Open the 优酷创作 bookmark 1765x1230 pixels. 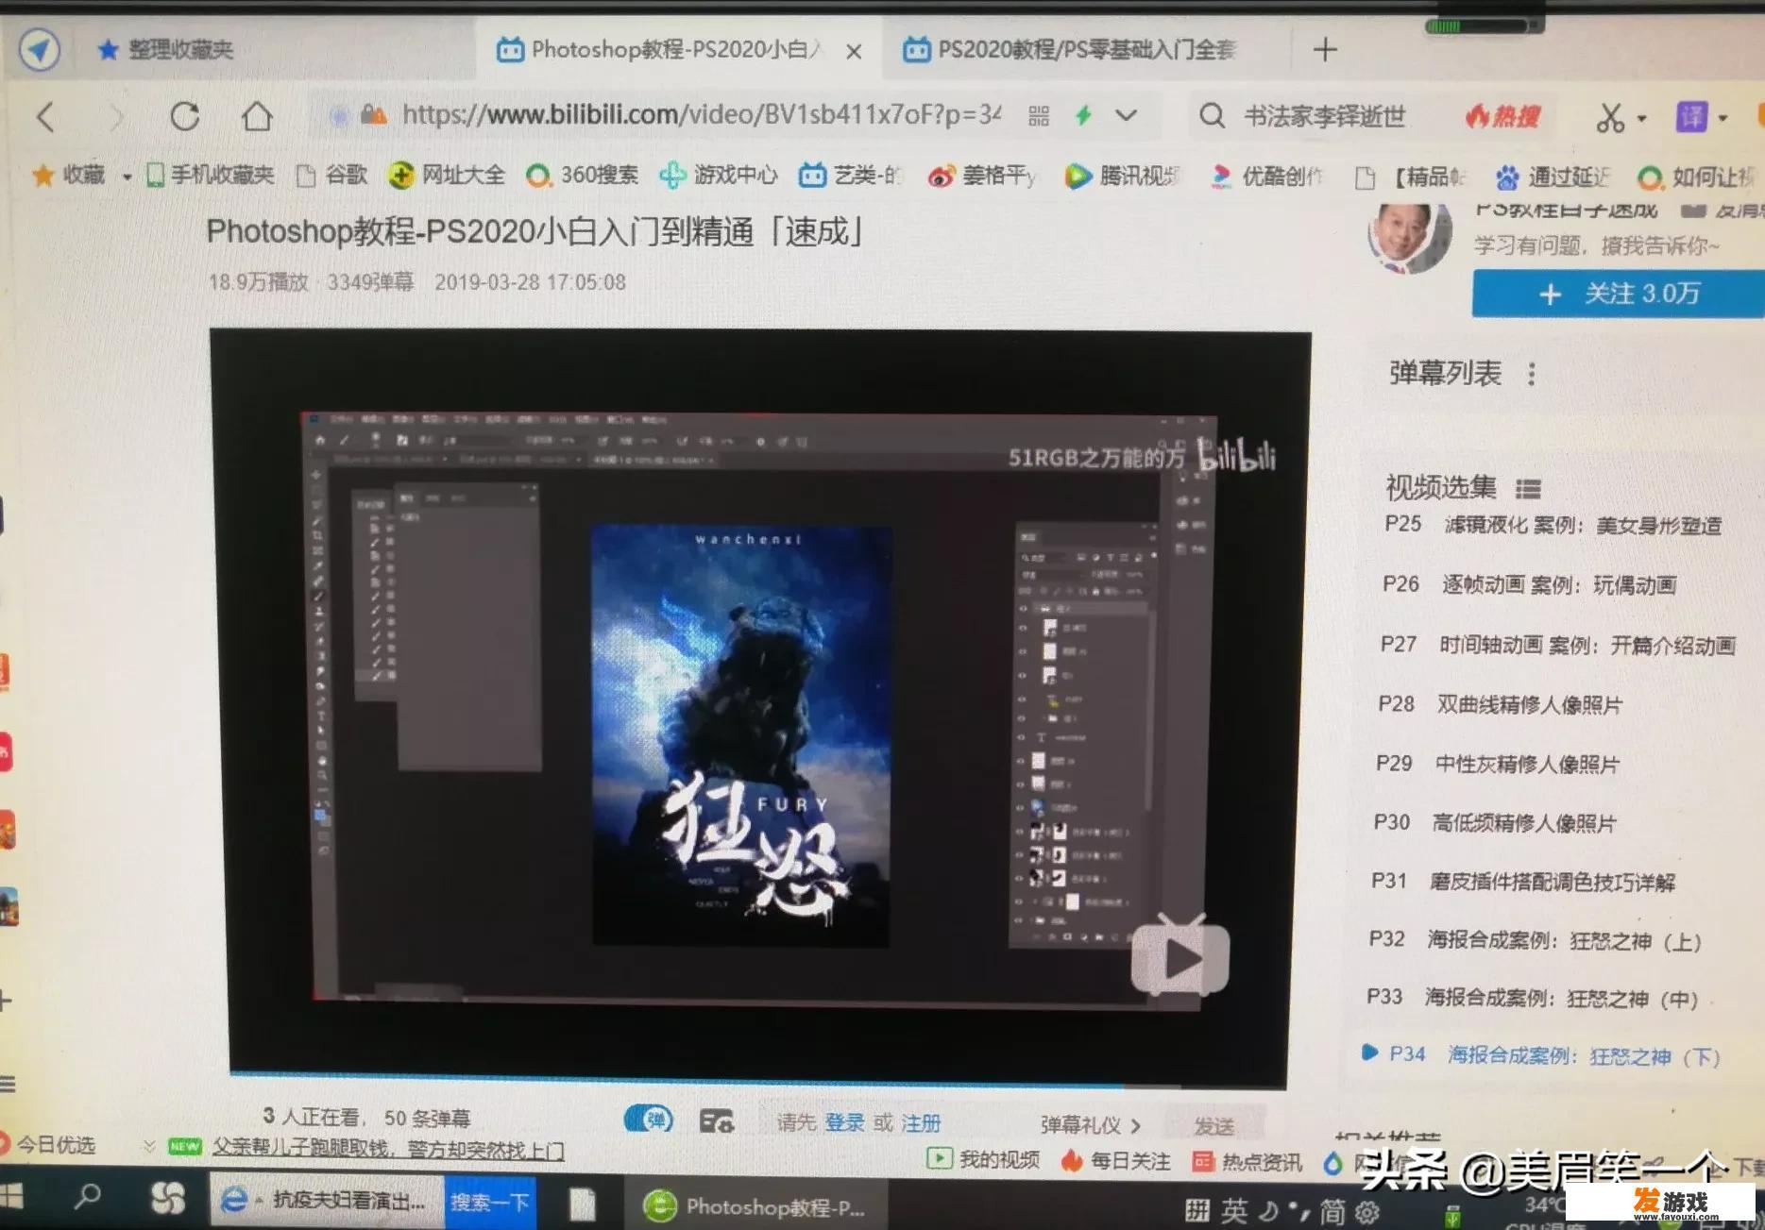coord(1267,176)
